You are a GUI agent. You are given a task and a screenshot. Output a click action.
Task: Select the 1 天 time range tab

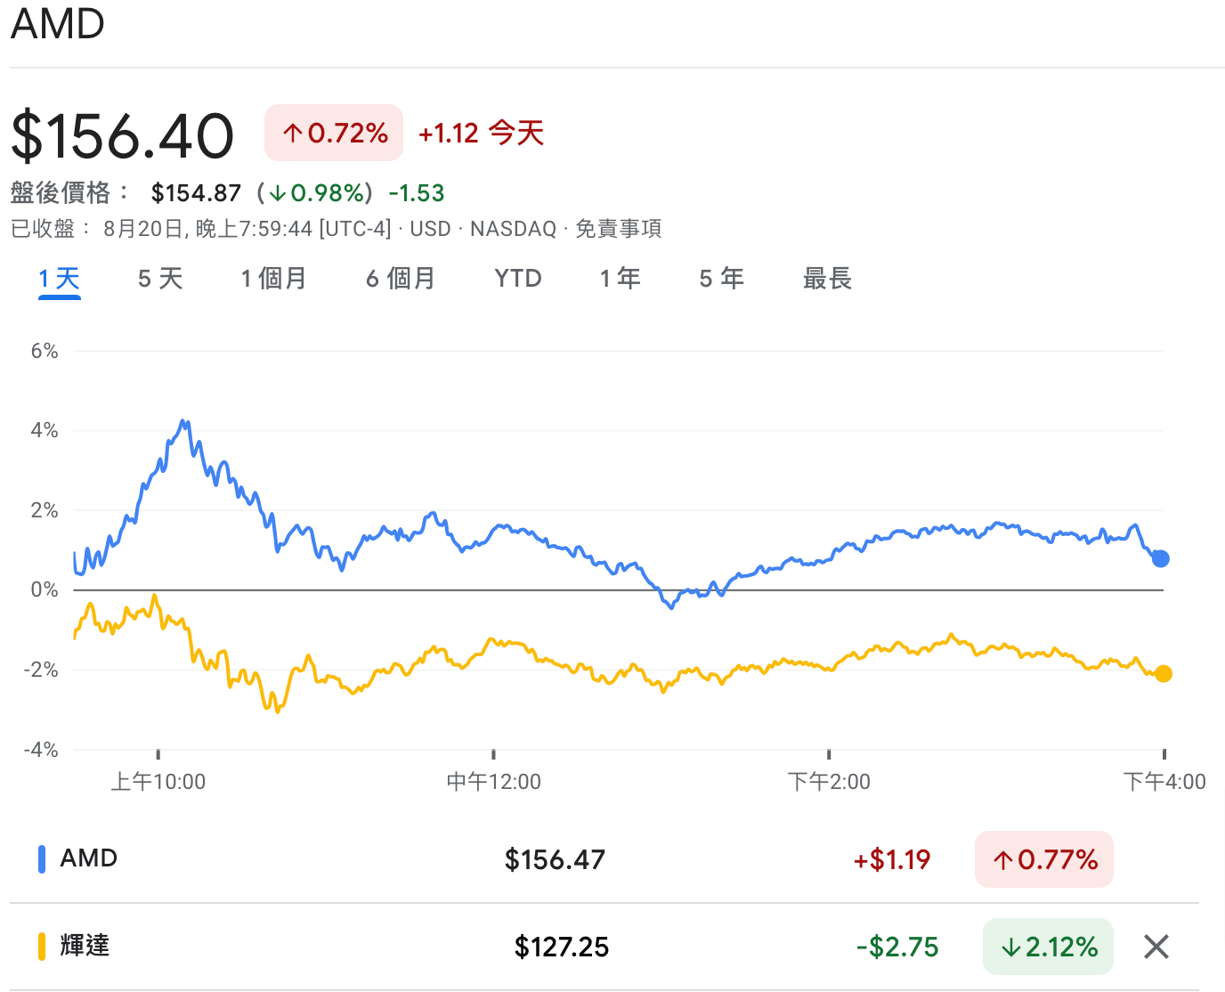[x=60, y=279]
